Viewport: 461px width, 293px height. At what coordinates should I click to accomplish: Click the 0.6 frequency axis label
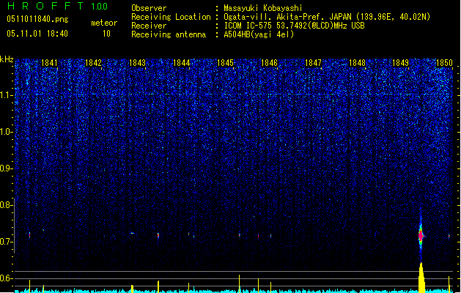pos(6,278)
